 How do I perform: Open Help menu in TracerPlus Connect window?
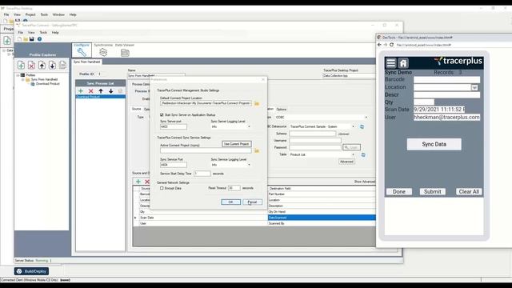tap(55, 33)
